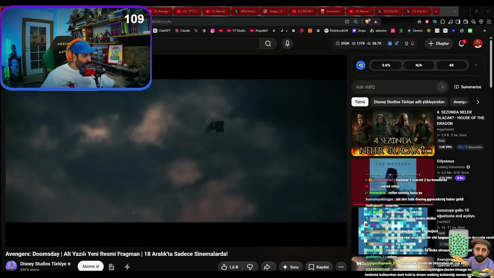Select Disney Studios Türkiye adlı yükleyiciden chip
The image size is (494, 278).
[x=409, y=102]
